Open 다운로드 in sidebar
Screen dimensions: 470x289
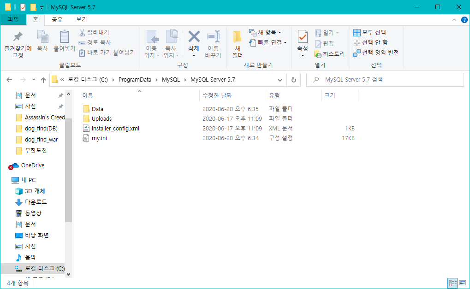[31, 202]
